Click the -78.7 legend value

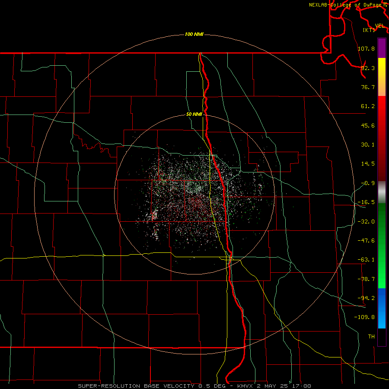(x=366, y=279)
